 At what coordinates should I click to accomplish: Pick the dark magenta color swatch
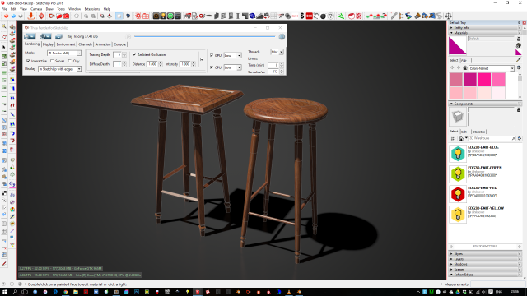(470, 80)
